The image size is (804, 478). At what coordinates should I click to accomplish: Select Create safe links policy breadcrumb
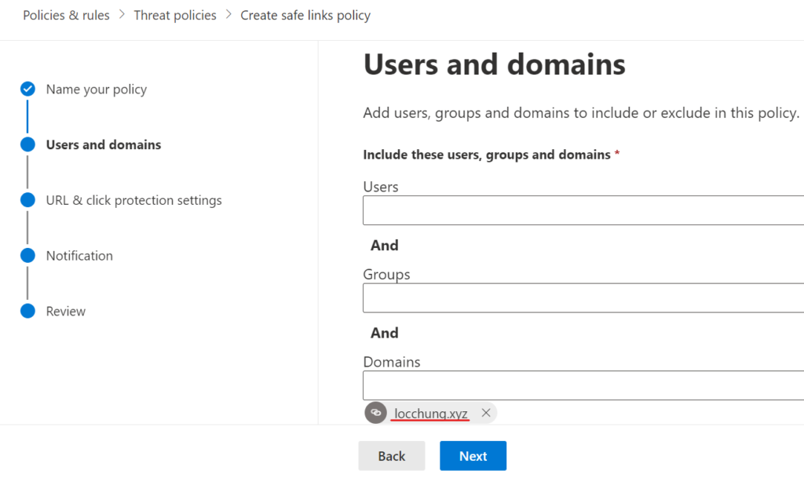(x=305, y=16)
